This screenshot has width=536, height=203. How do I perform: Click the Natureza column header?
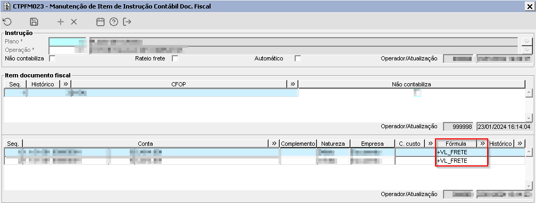(333, 144)
